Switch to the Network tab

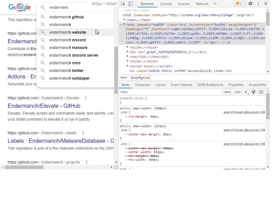click(x=202, y=4)
